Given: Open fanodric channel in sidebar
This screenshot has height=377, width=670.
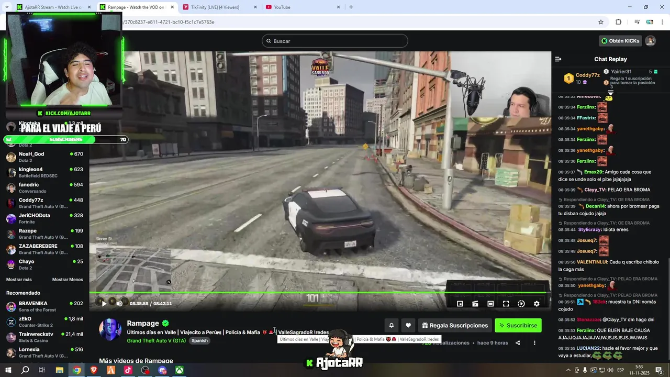Looking at the screenshot, I should pyautogui.click(x=44, y=187).
